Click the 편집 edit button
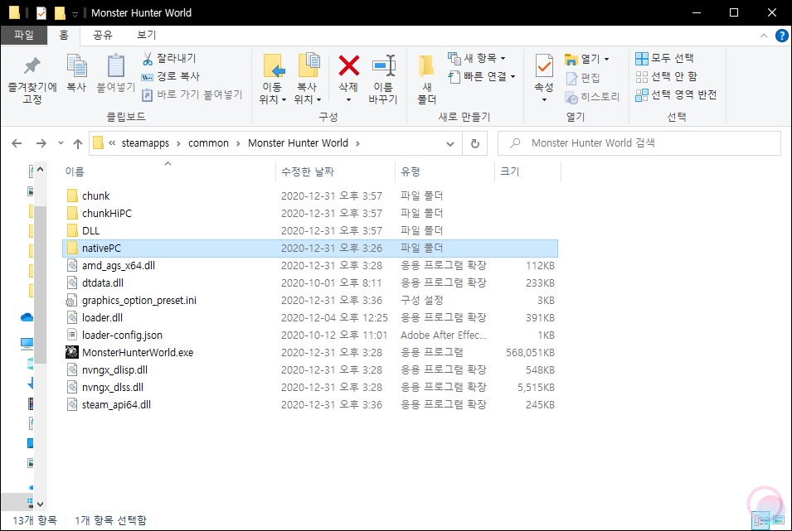Viewport: 792px width, 531px height. pos(583,78)
